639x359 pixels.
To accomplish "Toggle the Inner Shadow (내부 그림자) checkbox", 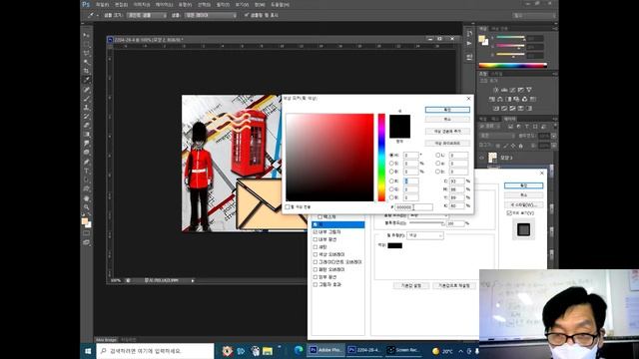I will 316,232.
